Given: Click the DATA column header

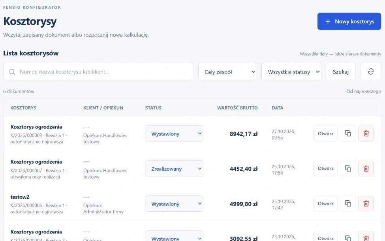Looking at the screenshot, I should click(x=278, y=108).
